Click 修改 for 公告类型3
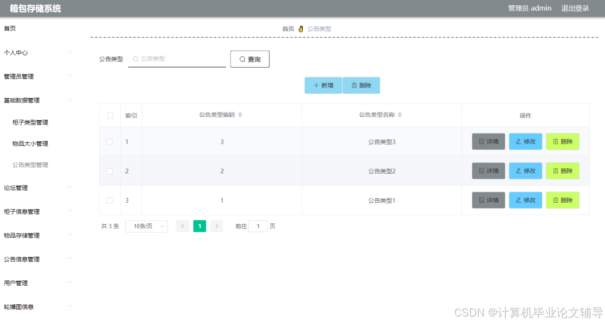The width and height of the screenshot is (605, 322). (525, 141)
